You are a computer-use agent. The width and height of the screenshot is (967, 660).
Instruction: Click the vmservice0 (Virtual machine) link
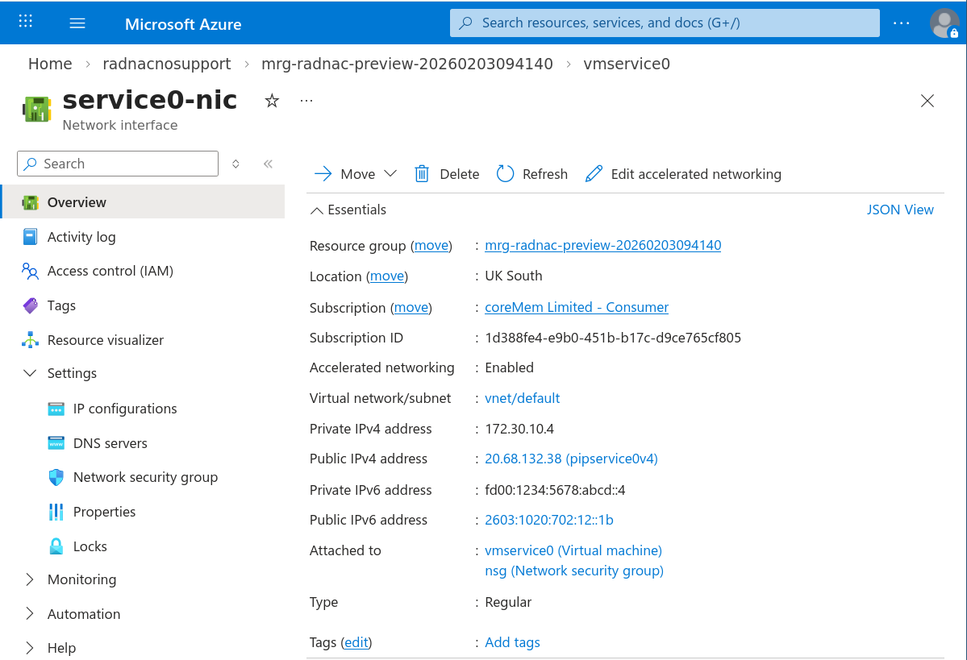point(573,550)
